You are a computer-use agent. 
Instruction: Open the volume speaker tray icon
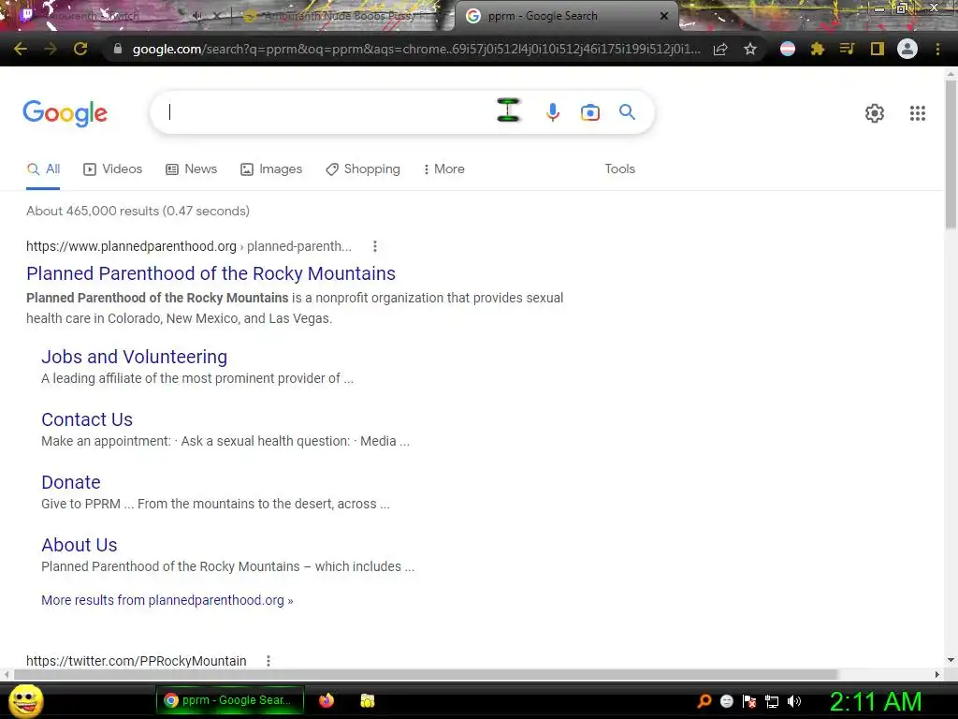click(x=794, y=701)
